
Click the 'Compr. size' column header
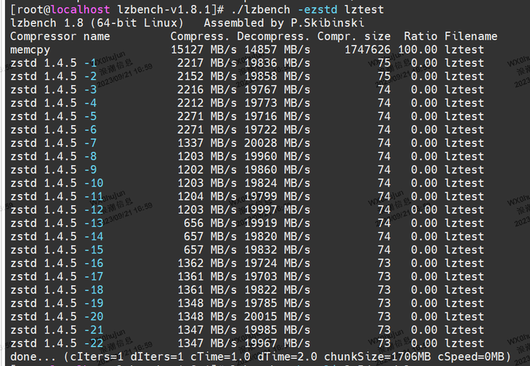click(x=354, y=37)
